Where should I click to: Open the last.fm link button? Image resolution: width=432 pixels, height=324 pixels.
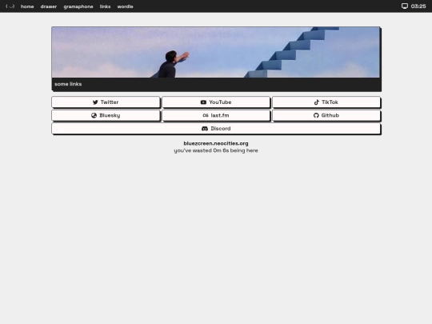click(x=216, y=115)
